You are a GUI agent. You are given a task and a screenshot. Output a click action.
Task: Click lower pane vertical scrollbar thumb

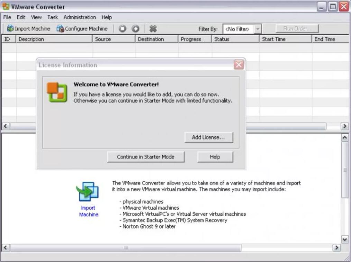click(345, 170)
